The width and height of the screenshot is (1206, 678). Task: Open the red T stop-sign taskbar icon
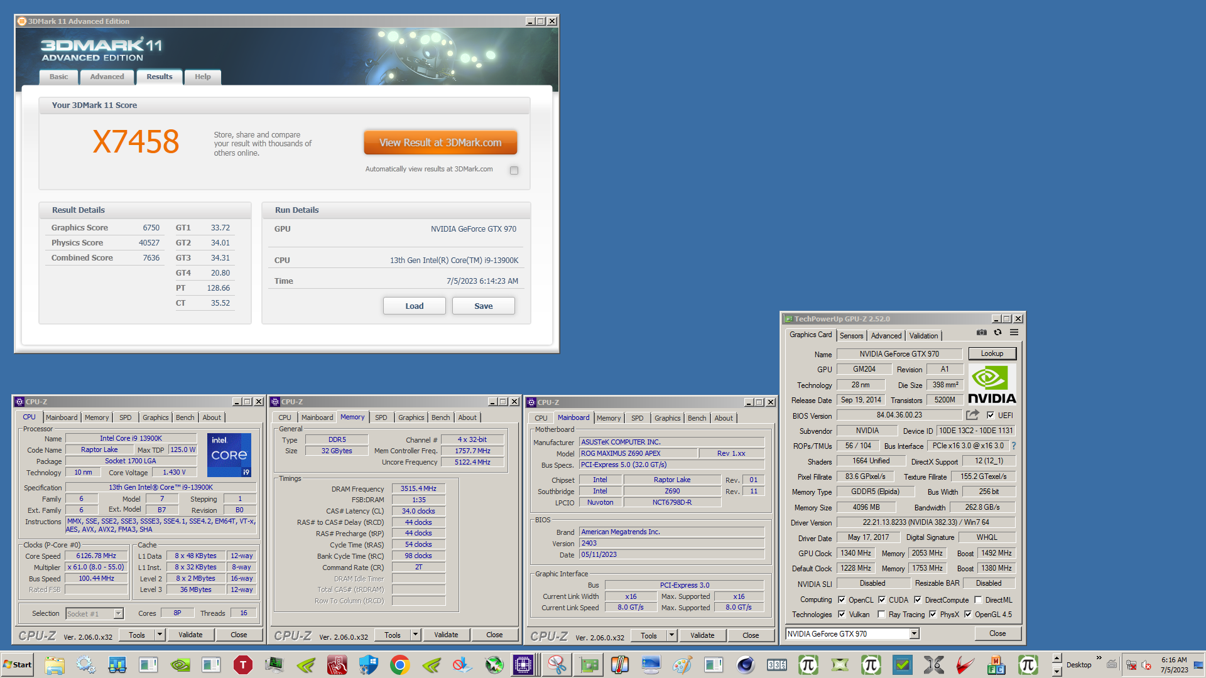pos(242,665)
